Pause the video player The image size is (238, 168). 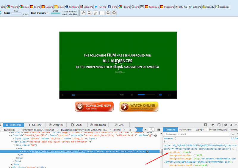(62, 95)
